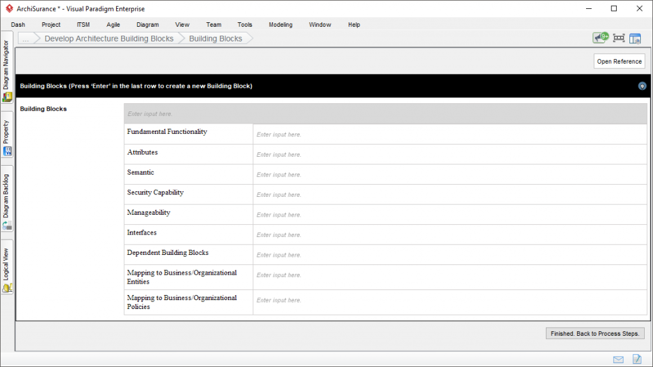This screenshot has width=653, height=367.
Task: Click the fit-to-screen layout icon
Action: coord(619,38)
